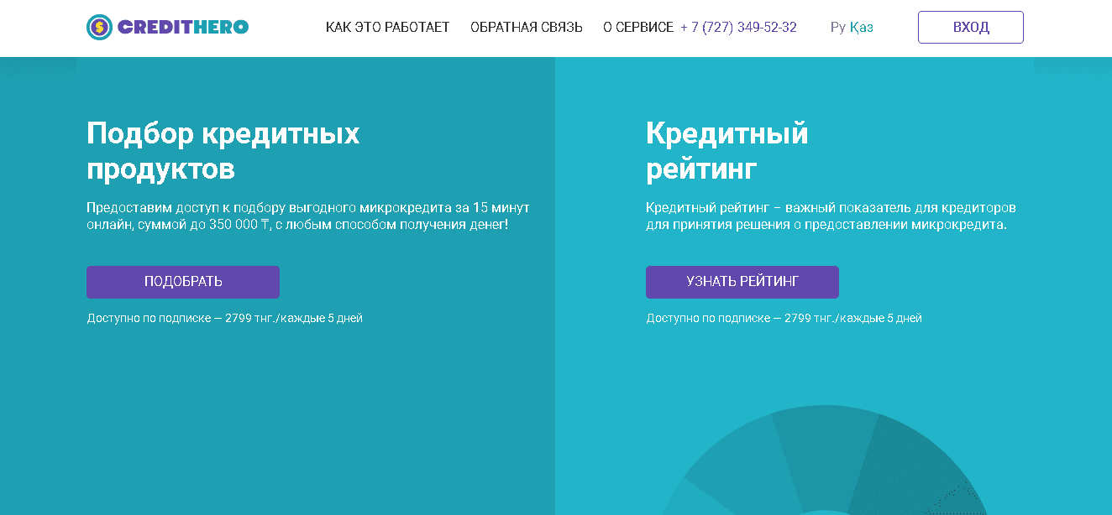The height and width of the screenshot is (515, 1112).
Task: Go to the ОБРАТНАЯ СВЯЗЬ page
Action: point(526,27)
